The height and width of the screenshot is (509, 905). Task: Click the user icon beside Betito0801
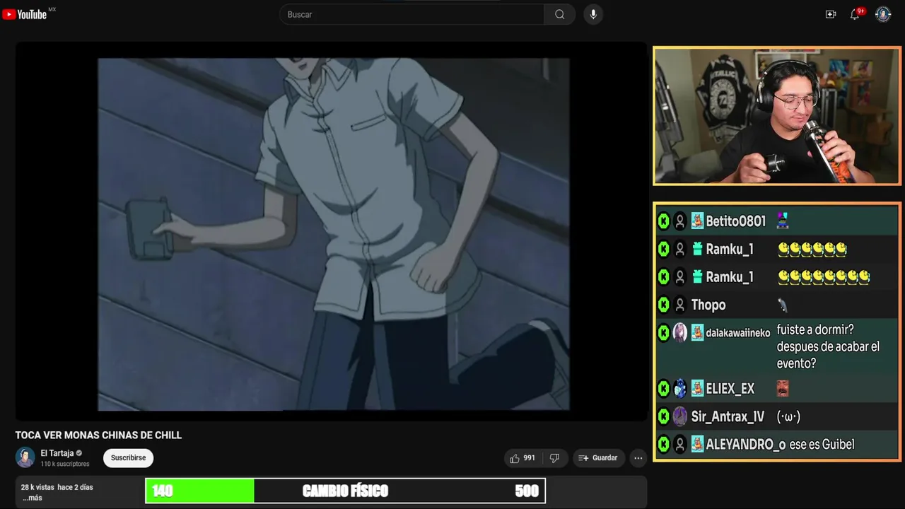(680, 221)
